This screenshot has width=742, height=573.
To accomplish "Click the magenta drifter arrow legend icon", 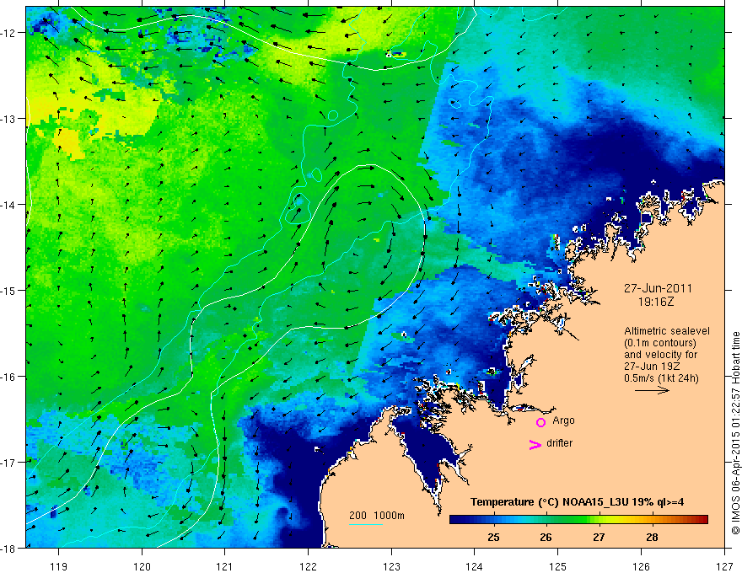I will [535, 444].
